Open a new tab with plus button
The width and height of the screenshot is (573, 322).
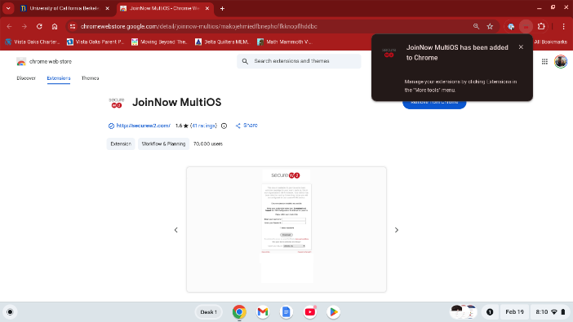[222, 8]
